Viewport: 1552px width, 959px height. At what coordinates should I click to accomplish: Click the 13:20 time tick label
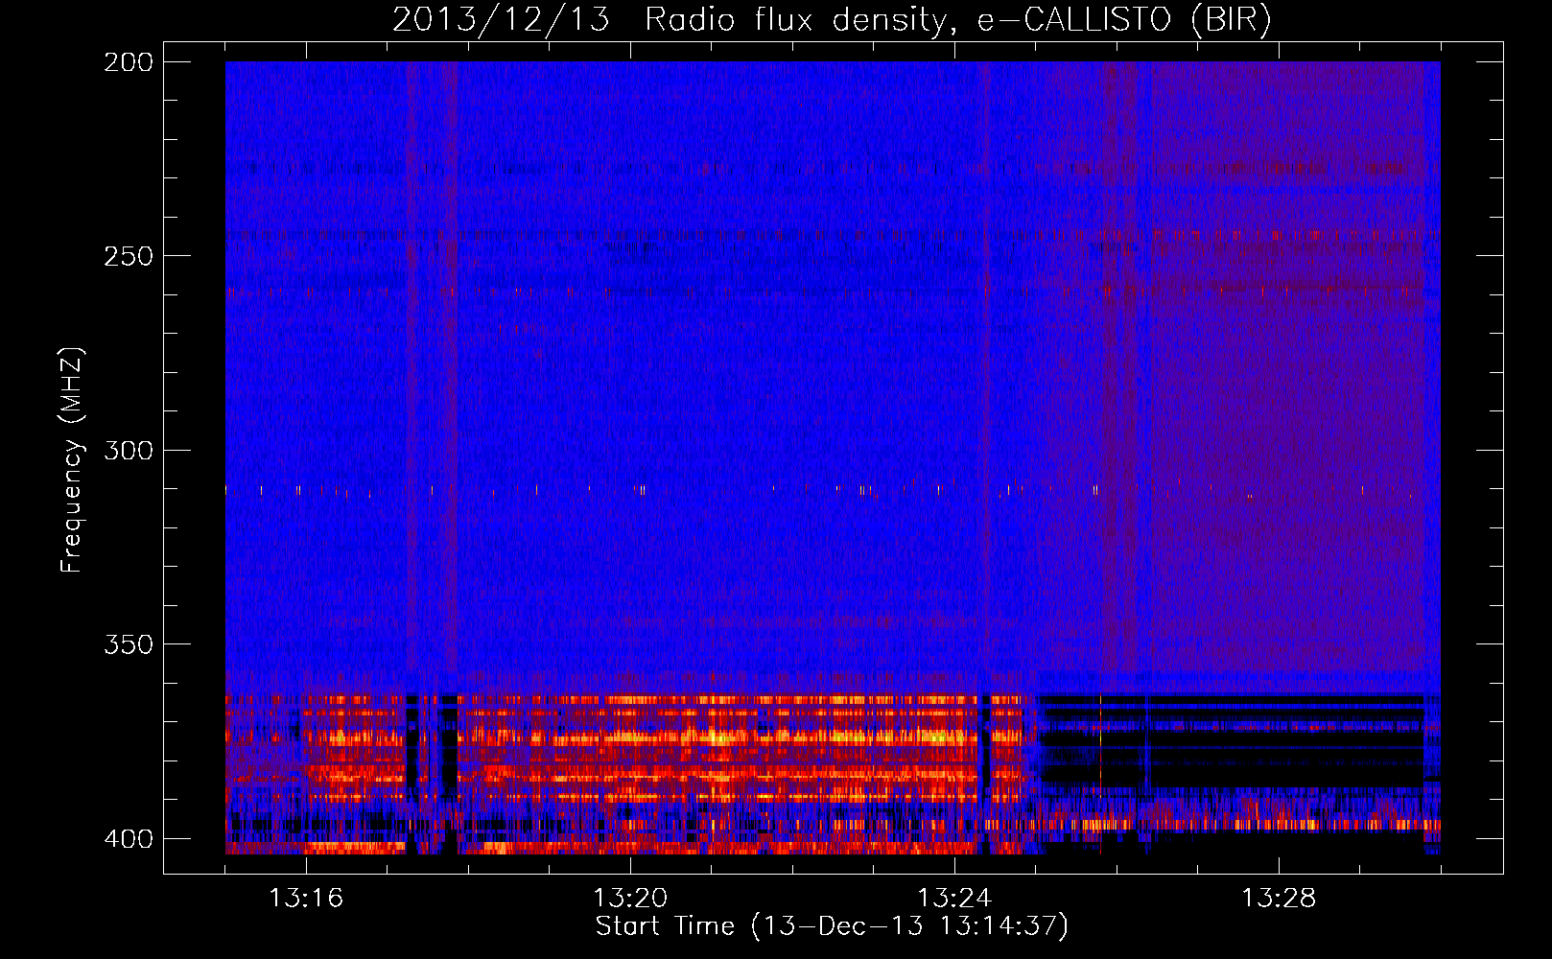[x=630, y=898]
